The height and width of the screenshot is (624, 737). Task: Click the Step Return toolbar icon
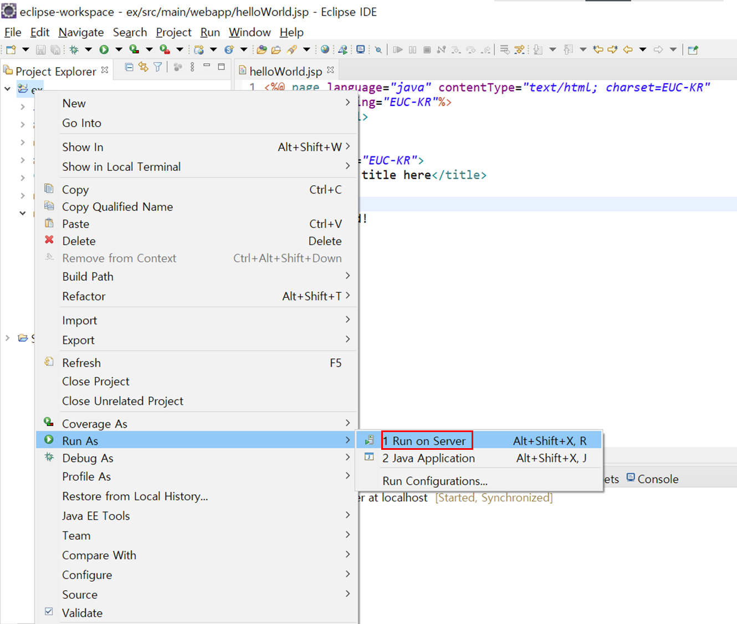(x=486, y=49)
